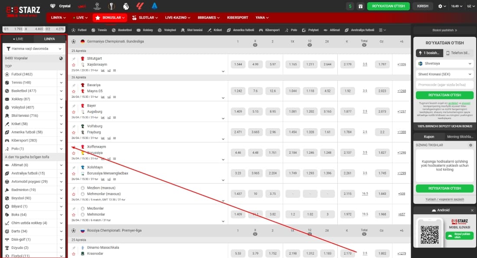Expand the Basketbol (477) category

coord(61,91)
